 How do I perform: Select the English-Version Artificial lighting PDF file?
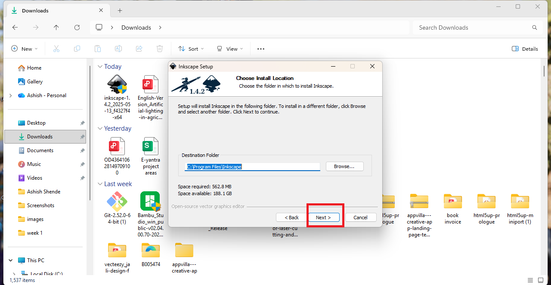tap(150, 84)
